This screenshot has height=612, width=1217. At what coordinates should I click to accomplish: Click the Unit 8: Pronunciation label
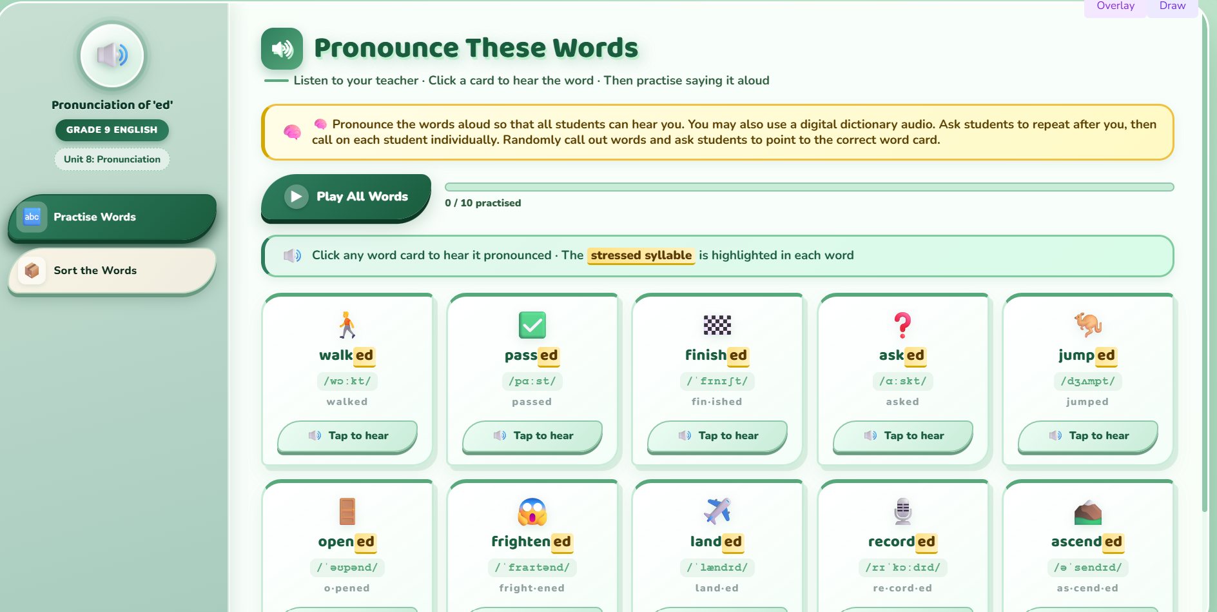click(x=112, y=159)
